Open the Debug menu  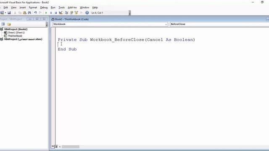point(44,8)
